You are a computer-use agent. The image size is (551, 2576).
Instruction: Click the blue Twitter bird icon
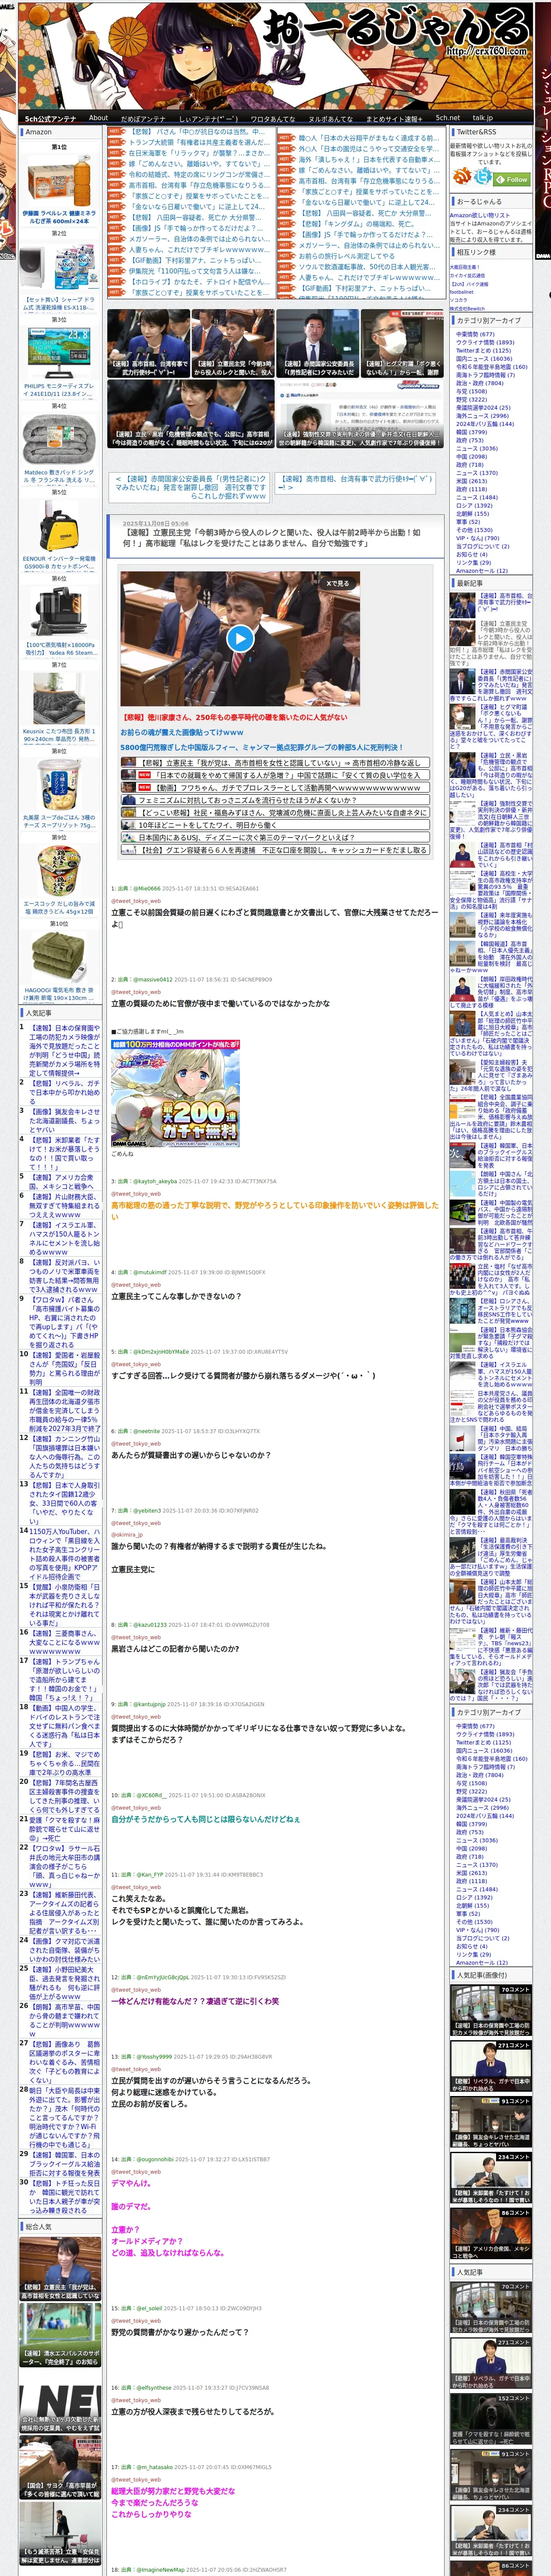click(484, 176)
